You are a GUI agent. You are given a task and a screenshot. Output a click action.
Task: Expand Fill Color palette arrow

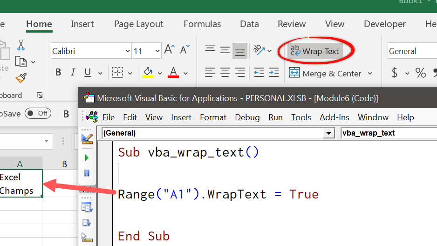pyautogui.click(x=160, y=73)
